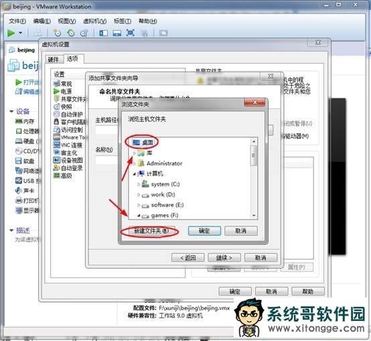This screenshot has width=371, height=341.
Task: Click the 继续 > wizard button
Action: pos(224,257)
